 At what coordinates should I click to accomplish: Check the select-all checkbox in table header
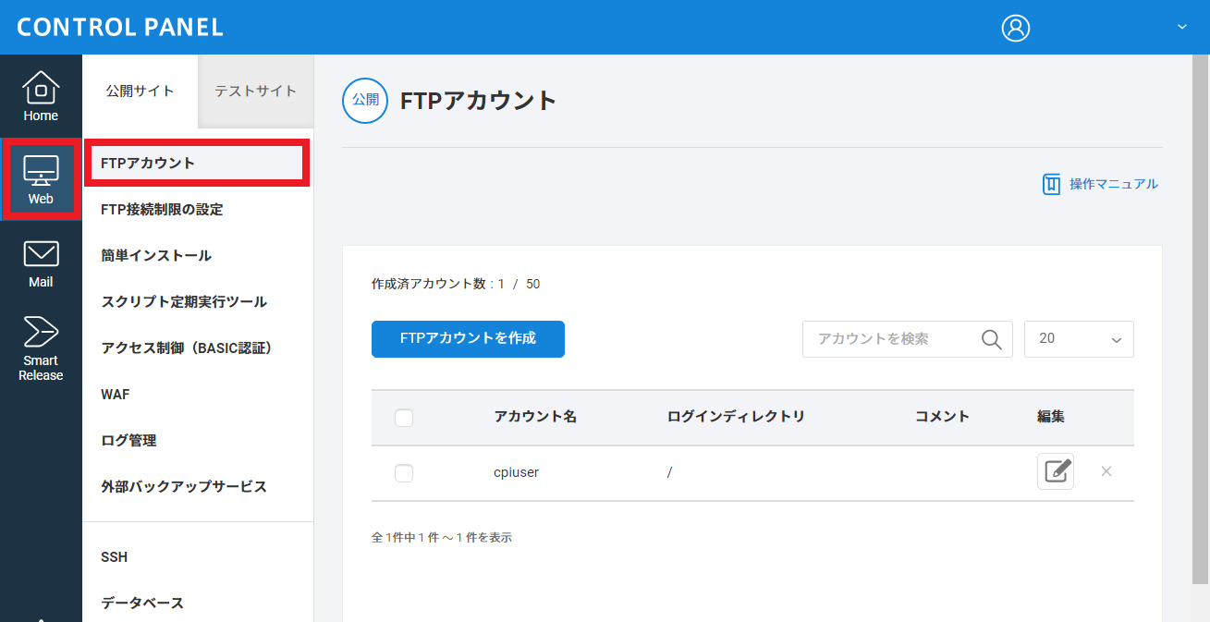[x=404, y=418]
